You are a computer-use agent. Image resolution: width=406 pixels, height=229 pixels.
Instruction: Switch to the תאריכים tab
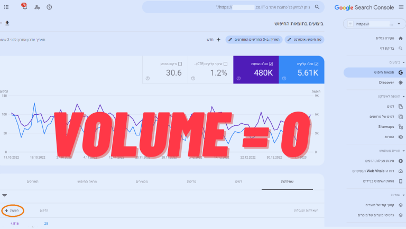(x=33, y=181)
